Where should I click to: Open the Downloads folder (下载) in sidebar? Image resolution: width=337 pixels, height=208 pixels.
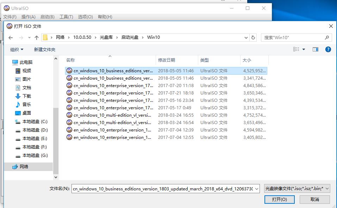27,96
